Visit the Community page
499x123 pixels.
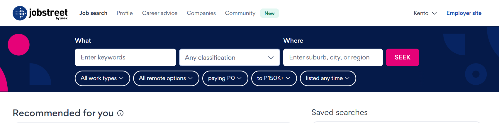240,13
